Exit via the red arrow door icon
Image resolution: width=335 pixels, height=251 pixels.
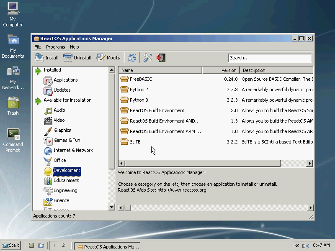click(x=161, y=58)
